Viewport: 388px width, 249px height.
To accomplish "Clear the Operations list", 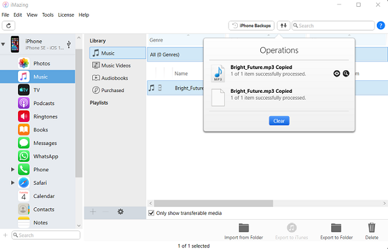I will tap(279, 121).
